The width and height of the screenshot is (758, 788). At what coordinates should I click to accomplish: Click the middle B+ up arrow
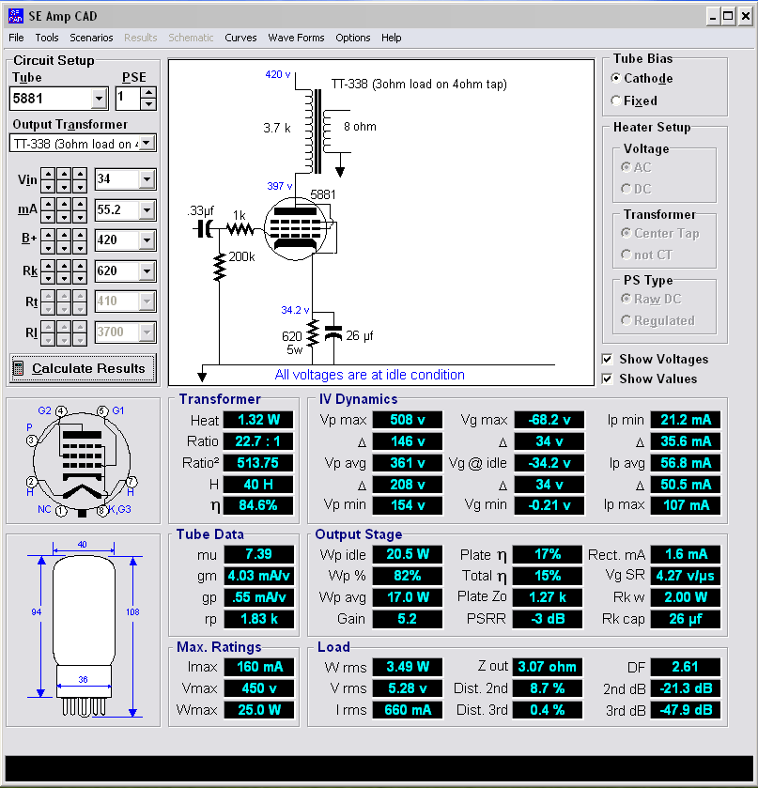coord(64,235)
